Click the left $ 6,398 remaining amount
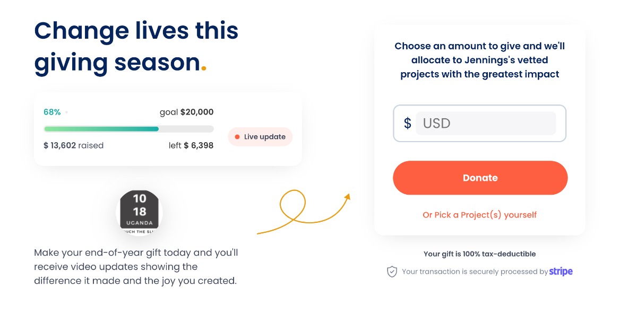Screen dimensions: 637x314 pos(191,145)
